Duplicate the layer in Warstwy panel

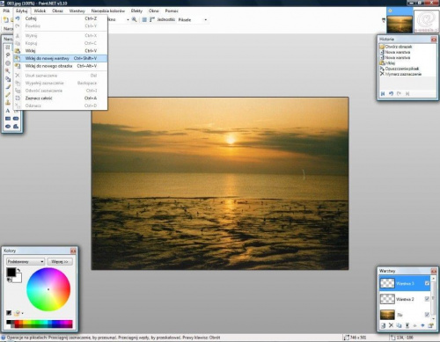pos(399,325)
